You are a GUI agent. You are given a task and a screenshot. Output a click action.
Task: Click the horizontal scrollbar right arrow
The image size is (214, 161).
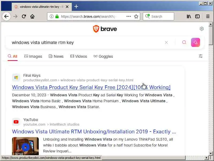[x=207, y=158]
